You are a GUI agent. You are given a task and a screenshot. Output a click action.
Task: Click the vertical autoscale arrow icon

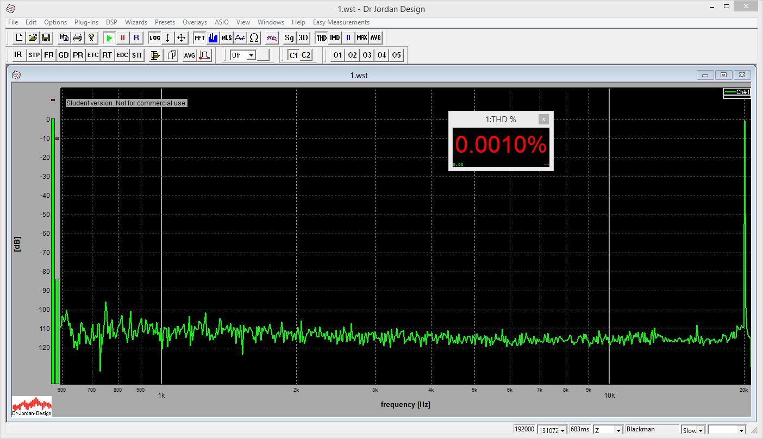point(168,37)
